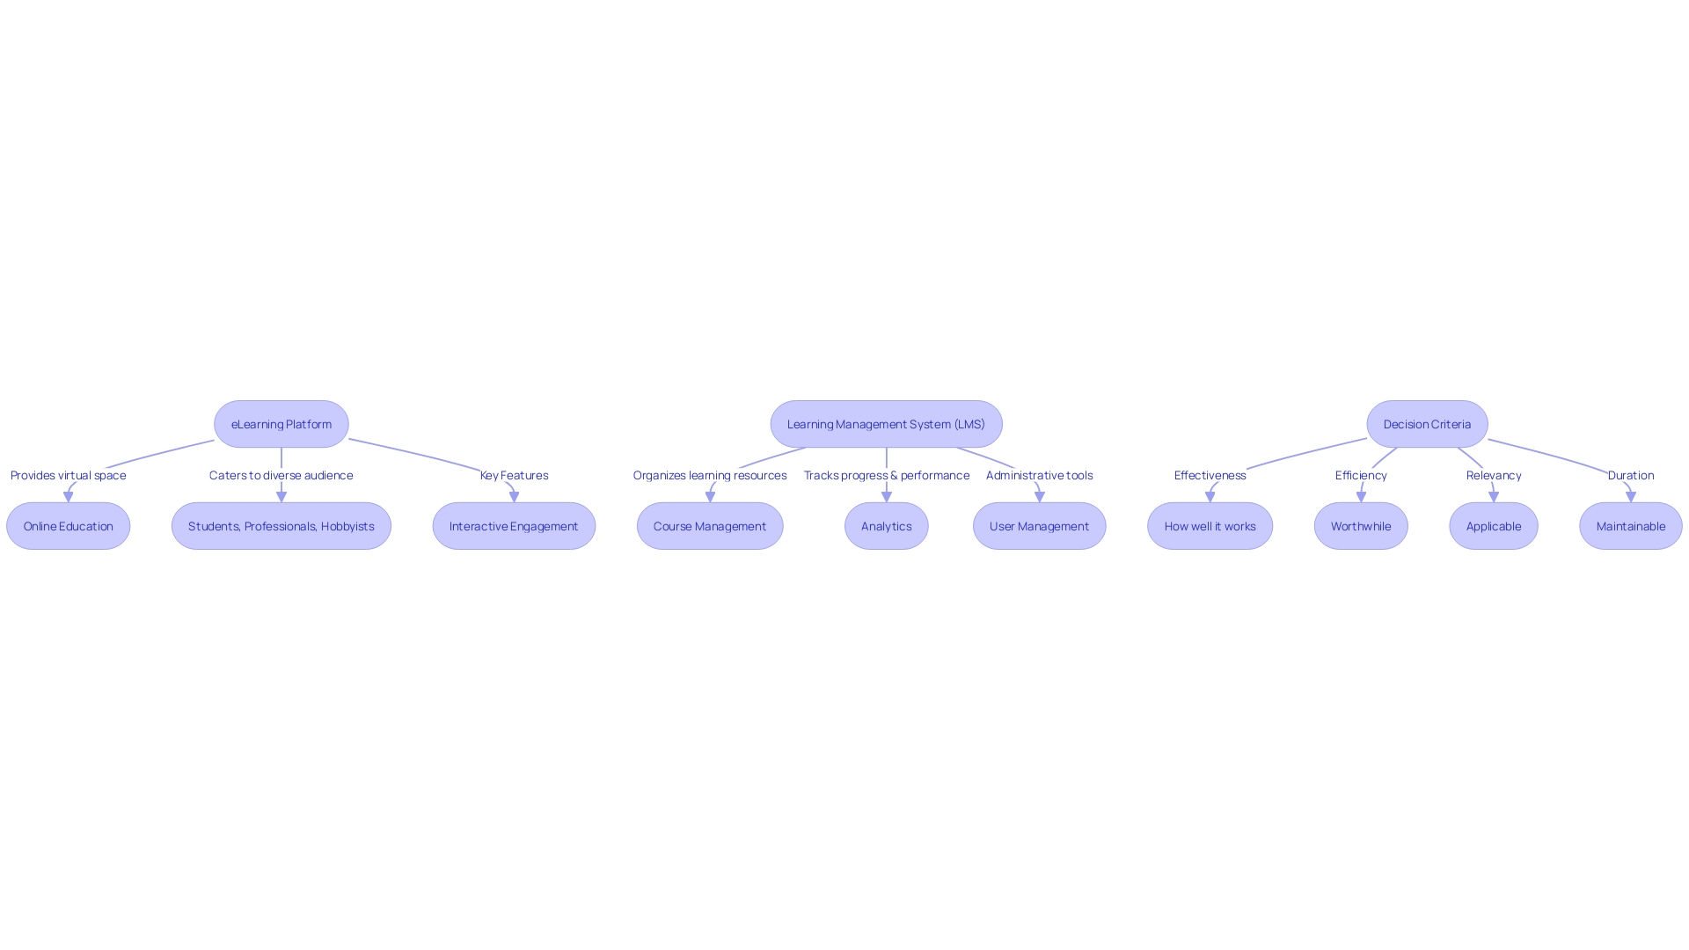Click the Online Education leaf node
Viewport: 1689px width, 950px height.
click(x=67, y=525)
